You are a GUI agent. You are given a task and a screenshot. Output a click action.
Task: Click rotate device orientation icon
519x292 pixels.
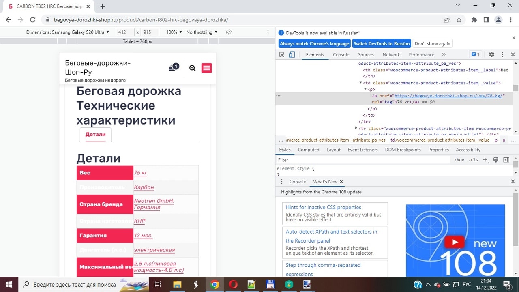point(229,32)
